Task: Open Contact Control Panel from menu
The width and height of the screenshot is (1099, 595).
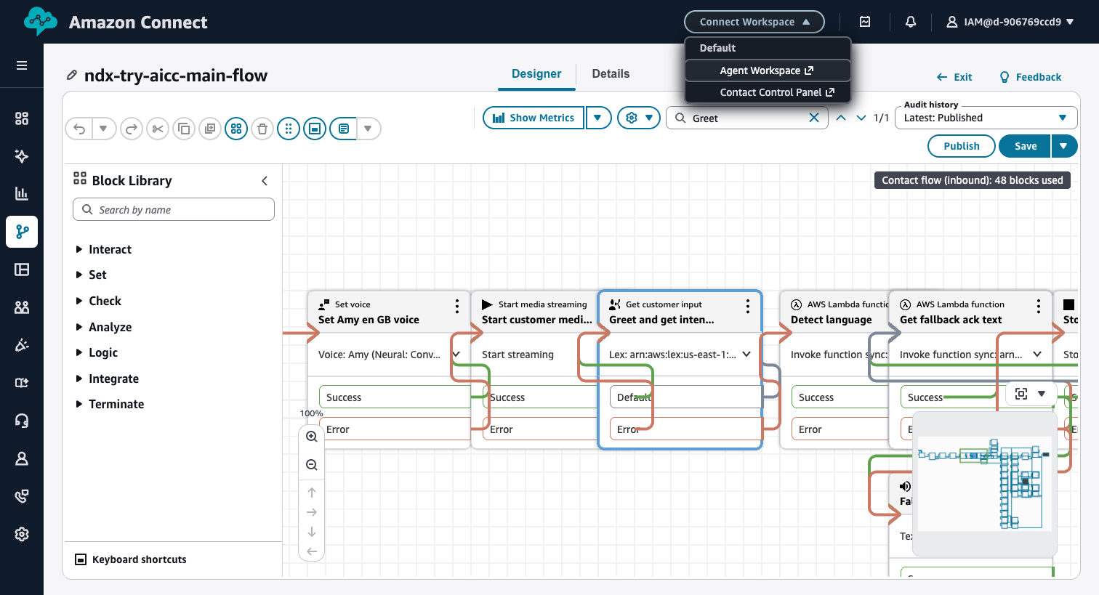Action: point(768,92)
